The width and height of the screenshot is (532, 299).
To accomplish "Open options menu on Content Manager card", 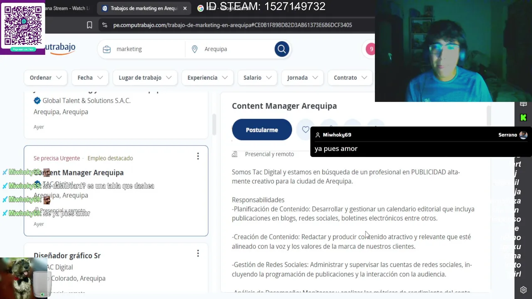I will point(198,156).
